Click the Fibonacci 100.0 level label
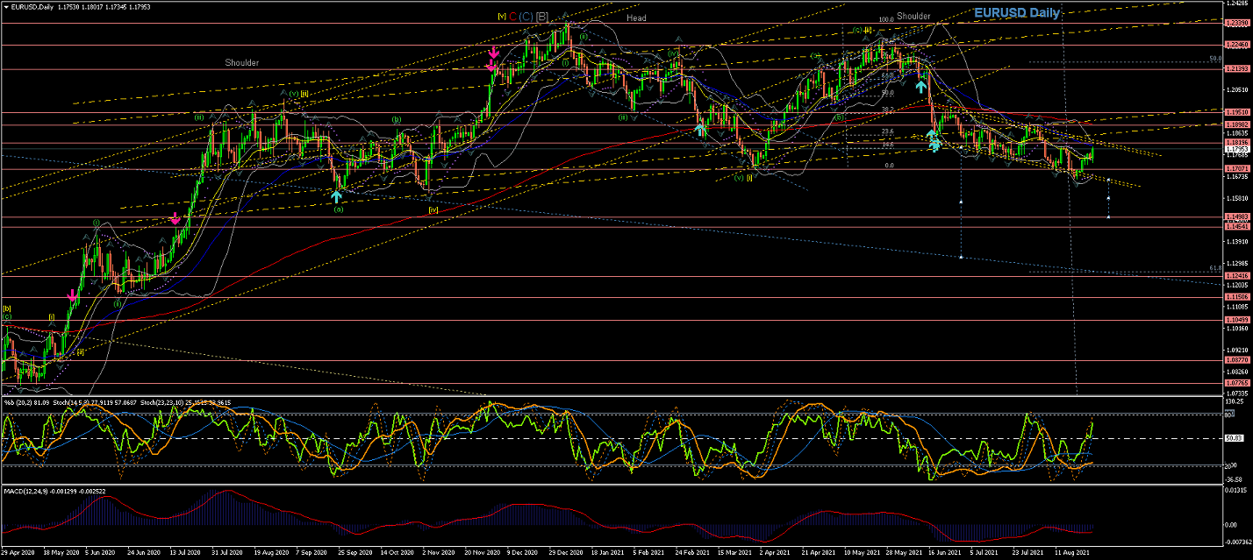The height and width of the screenshot is (560, 1253). pyautogui.click(x=885, y=19)
